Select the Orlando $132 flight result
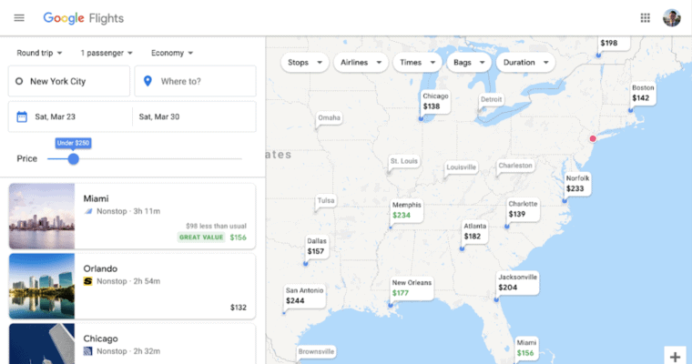The height and width of the screenshot is (364, 692). pos(164,286)
